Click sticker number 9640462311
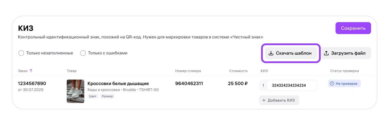The width and height of the screenshot is (389, 125). pos(189,84)
